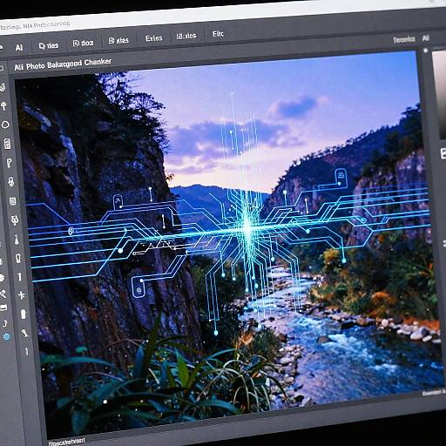Switch to the 'xies' tab with document icon
The height and width of the screenshot is (446, 446).
point(118,41)
